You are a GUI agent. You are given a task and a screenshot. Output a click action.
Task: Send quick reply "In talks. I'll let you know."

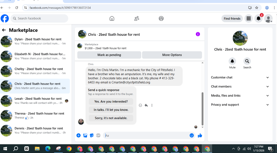(111, 110)
